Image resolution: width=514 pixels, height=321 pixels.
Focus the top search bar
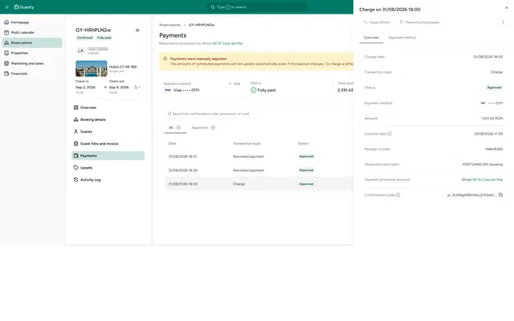point(257,7)
